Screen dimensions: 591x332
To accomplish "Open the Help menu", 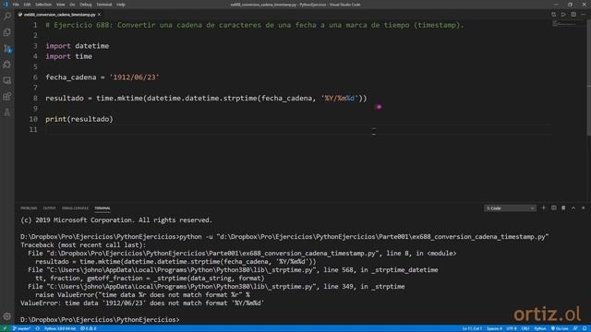I will (121, 5).
